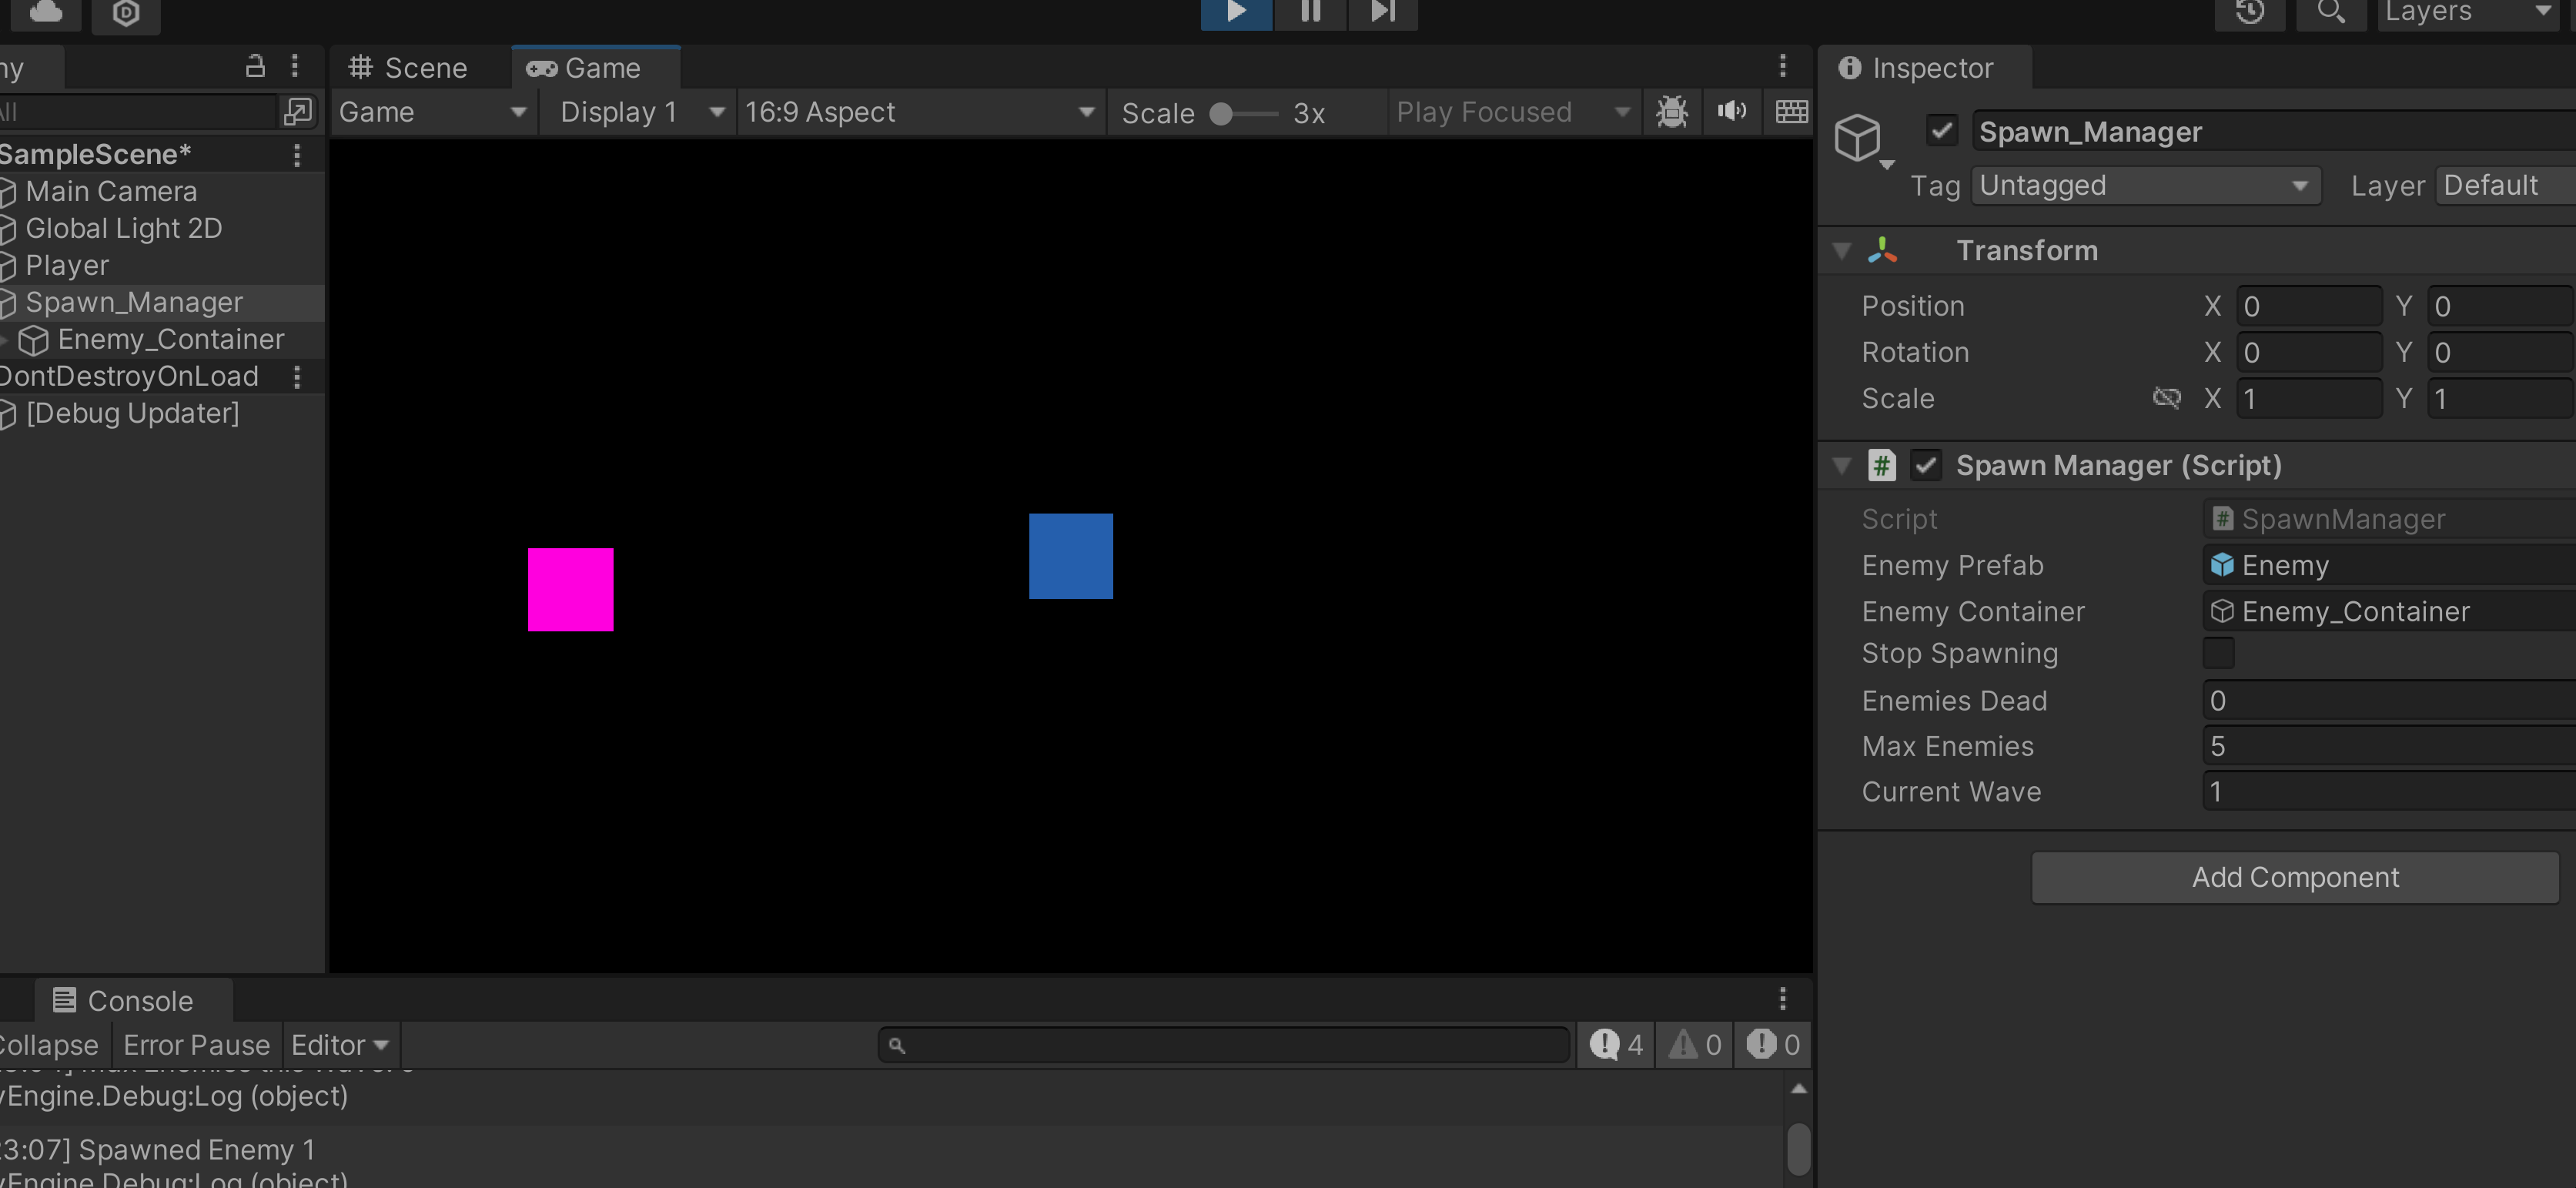Click the Enemy prefab icon in Spawn Manager

pyautogui.click(x=2222, y=565)
